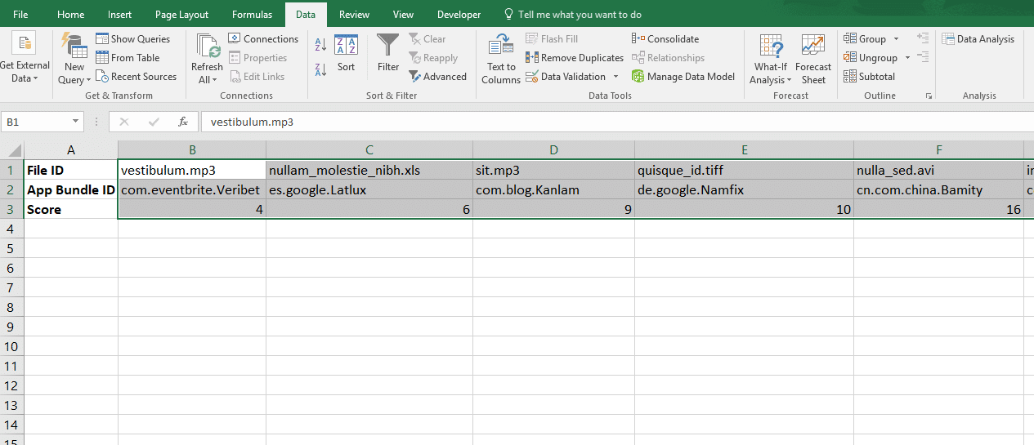Viewport: 1034px width, 445px height.
Task: Open the Sort dialog
Action: (x=346, y=54)
